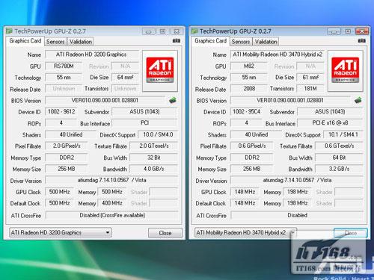Click Name field ATI Mobility Radeon HD 3470
This screenshot has height=280, width=374.
tap(278, 55)
